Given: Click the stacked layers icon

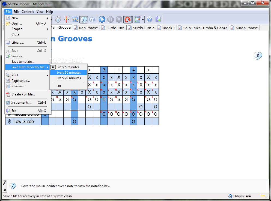Looking at the screenshot, I should pyautogui.click(x=92, y=20).
